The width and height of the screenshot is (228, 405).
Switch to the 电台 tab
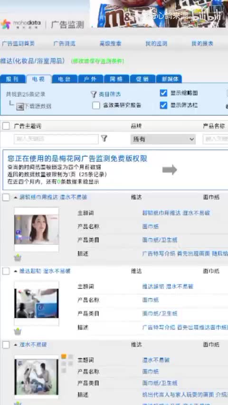click(65, 79)
